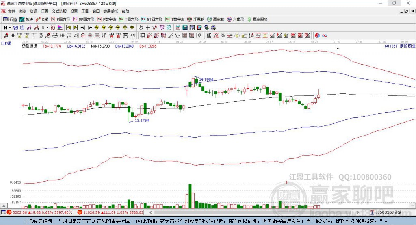
Task: Jump to the last bar icon
Action: [x=76, y=28]
